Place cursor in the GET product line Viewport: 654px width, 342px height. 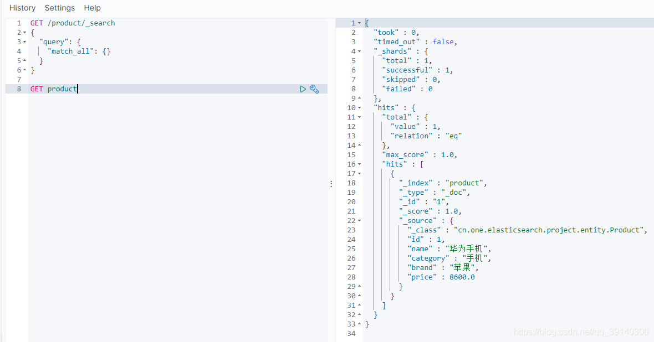54,89
